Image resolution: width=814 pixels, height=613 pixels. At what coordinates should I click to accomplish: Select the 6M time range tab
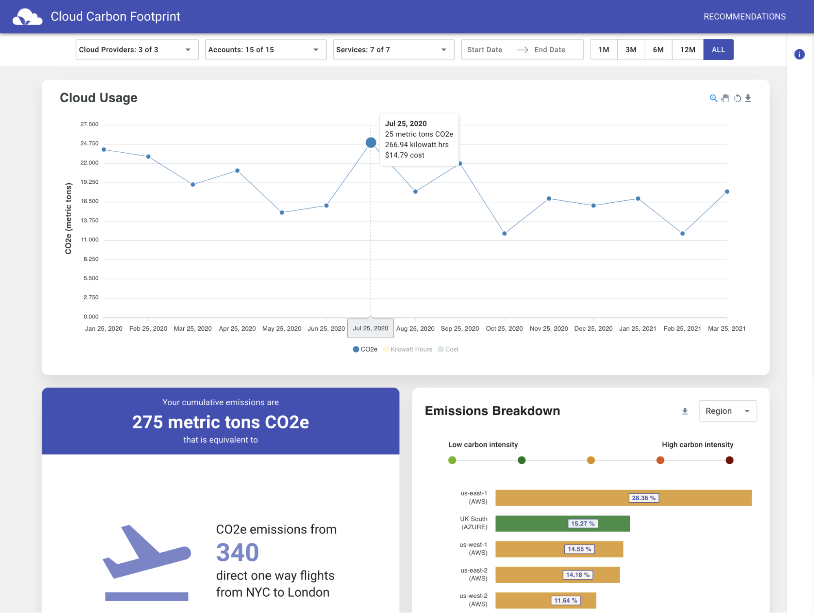[658, 50]
